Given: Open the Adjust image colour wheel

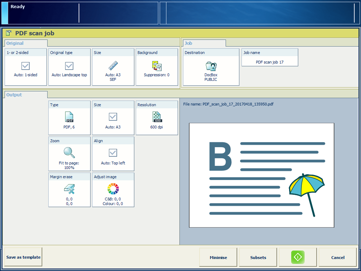Looking at the screenshot, I should click(x=113, y=189).
